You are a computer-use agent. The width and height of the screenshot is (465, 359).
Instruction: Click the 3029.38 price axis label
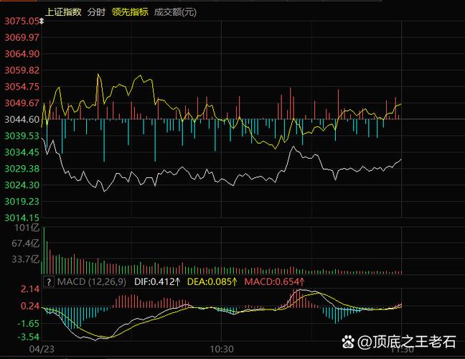[22, 169]
